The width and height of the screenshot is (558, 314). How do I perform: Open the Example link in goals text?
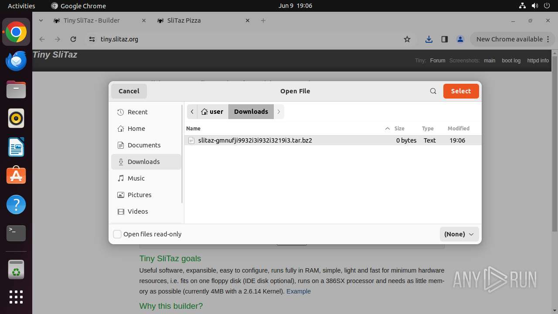coord(299,291)
